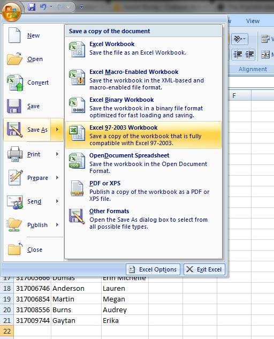Click cell containing Gaytan
The height and width of the screenshot is (339, 274).
(77, 320)
